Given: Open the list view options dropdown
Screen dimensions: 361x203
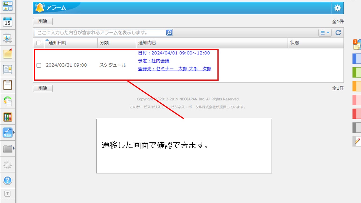Looking at the screenshot, I should coord(325,33).
